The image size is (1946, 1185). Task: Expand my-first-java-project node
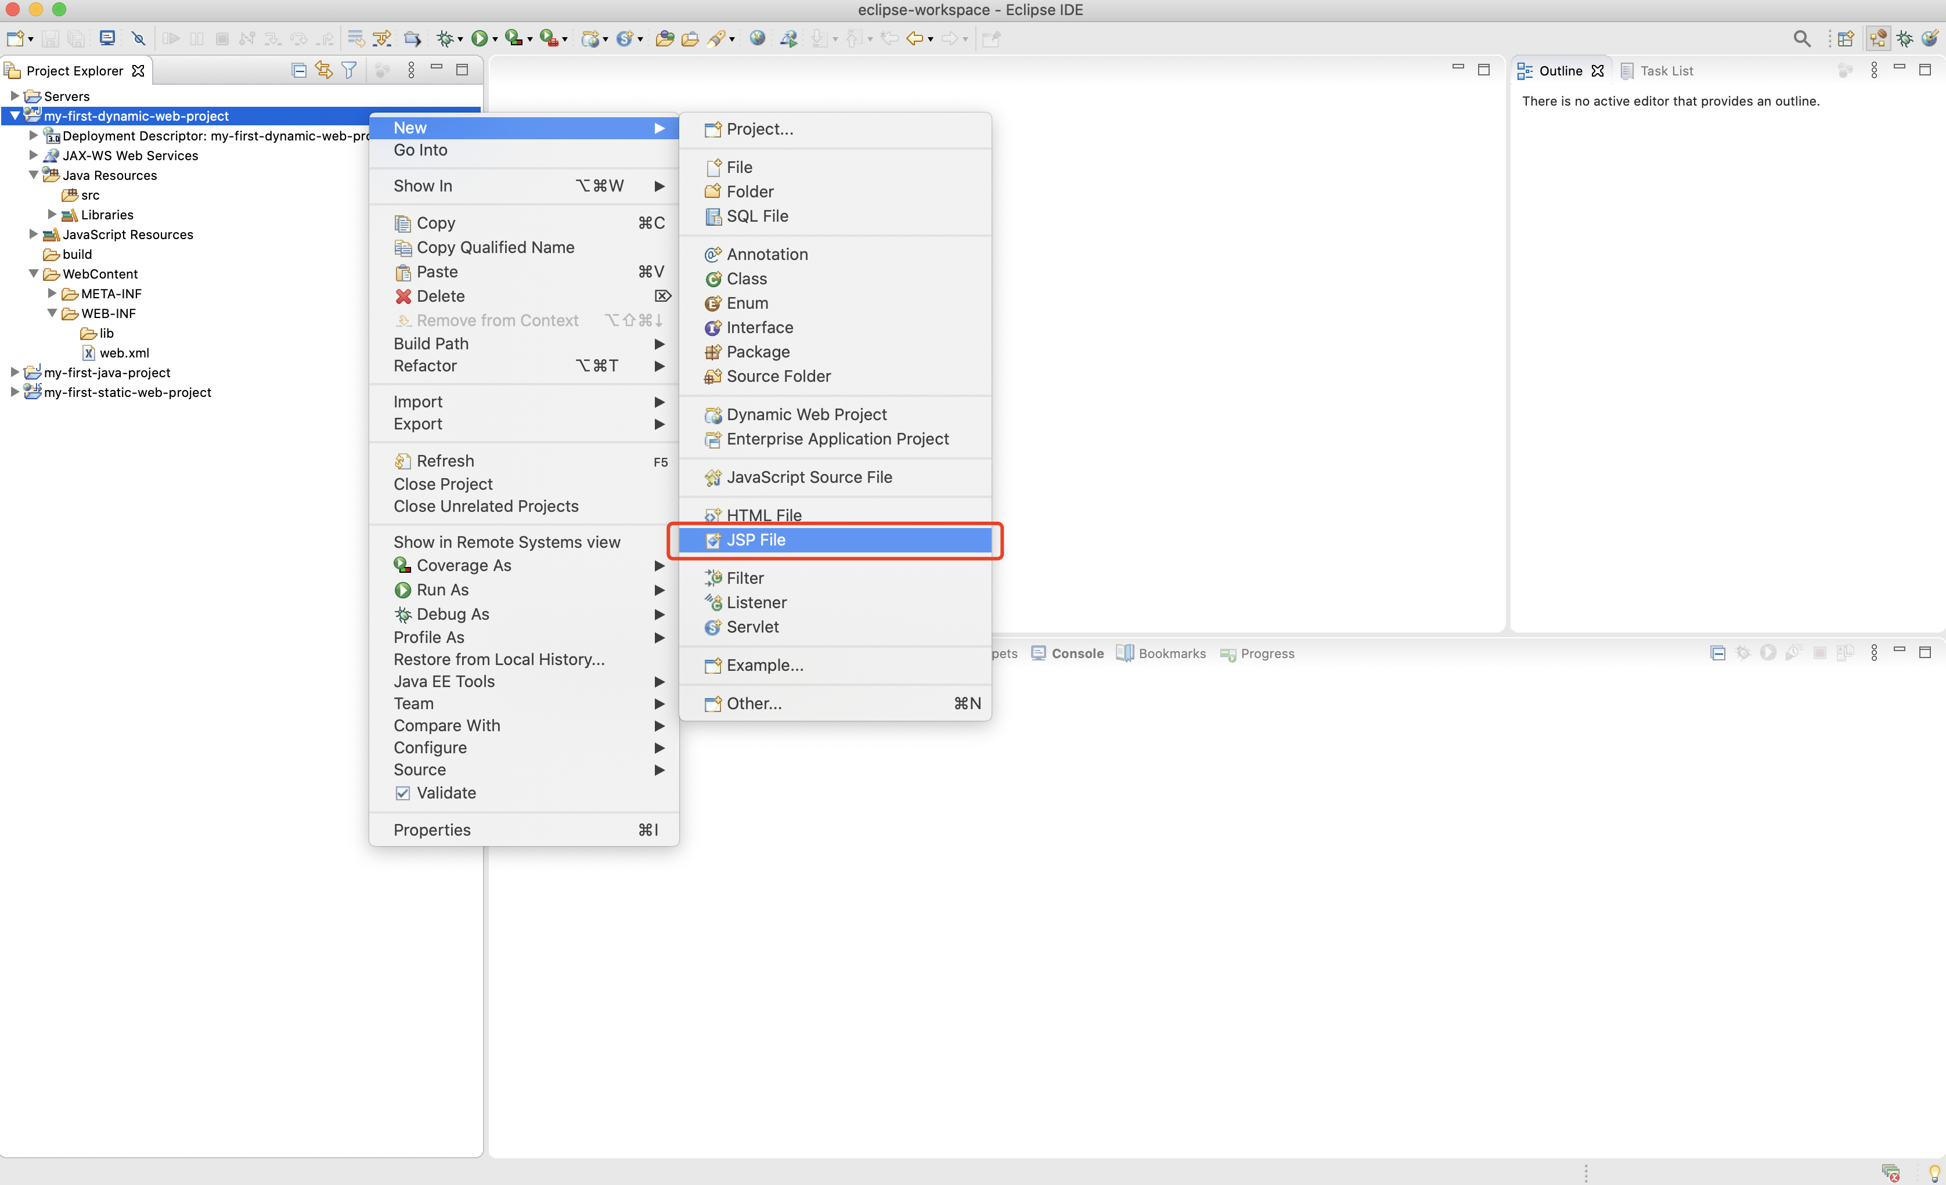(14, 372)
